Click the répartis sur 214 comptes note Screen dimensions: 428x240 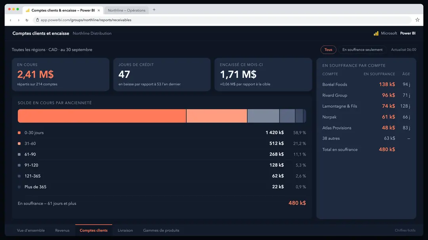tap(37, 84)
